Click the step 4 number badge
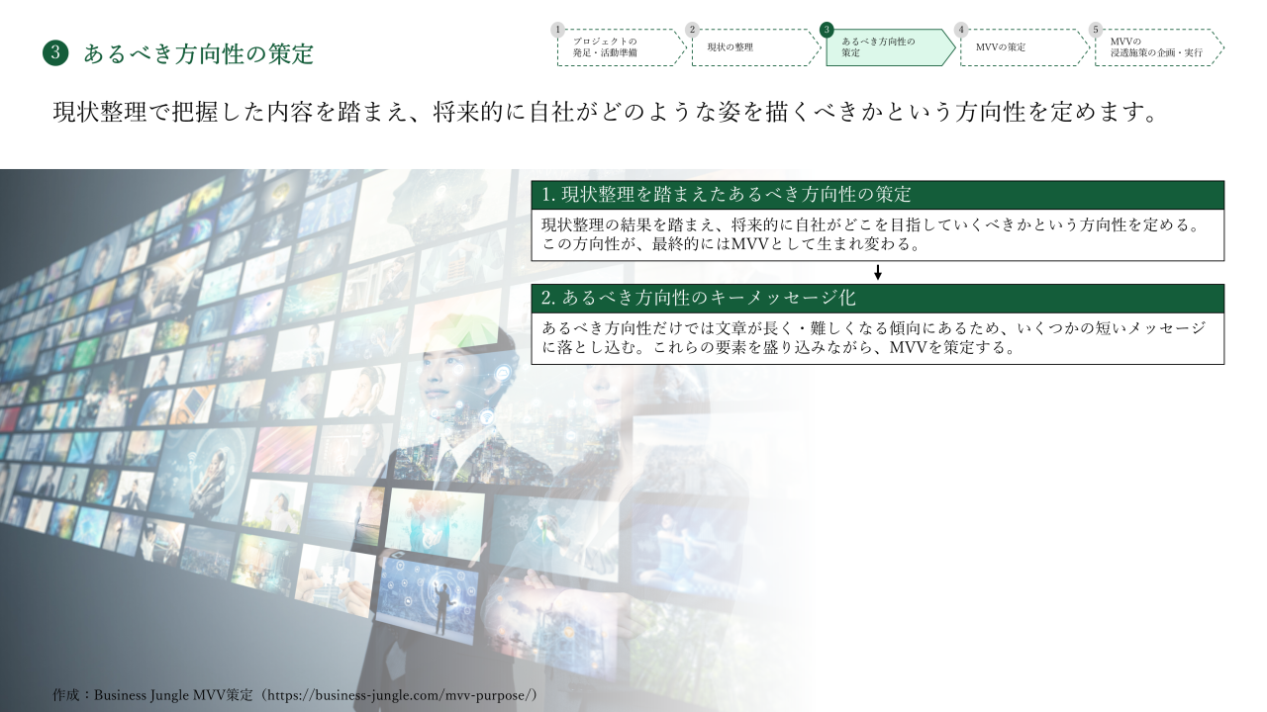This screenshot has height=712, width=1267. (x=961, y=30)
